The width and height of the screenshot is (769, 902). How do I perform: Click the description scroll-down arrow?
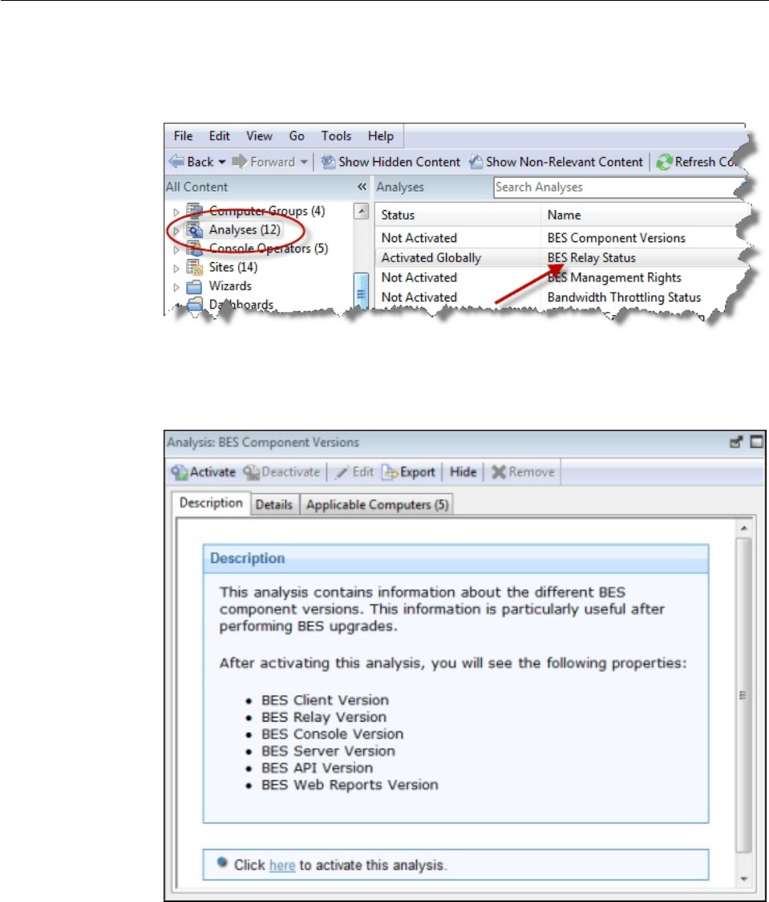click(743, 879)
